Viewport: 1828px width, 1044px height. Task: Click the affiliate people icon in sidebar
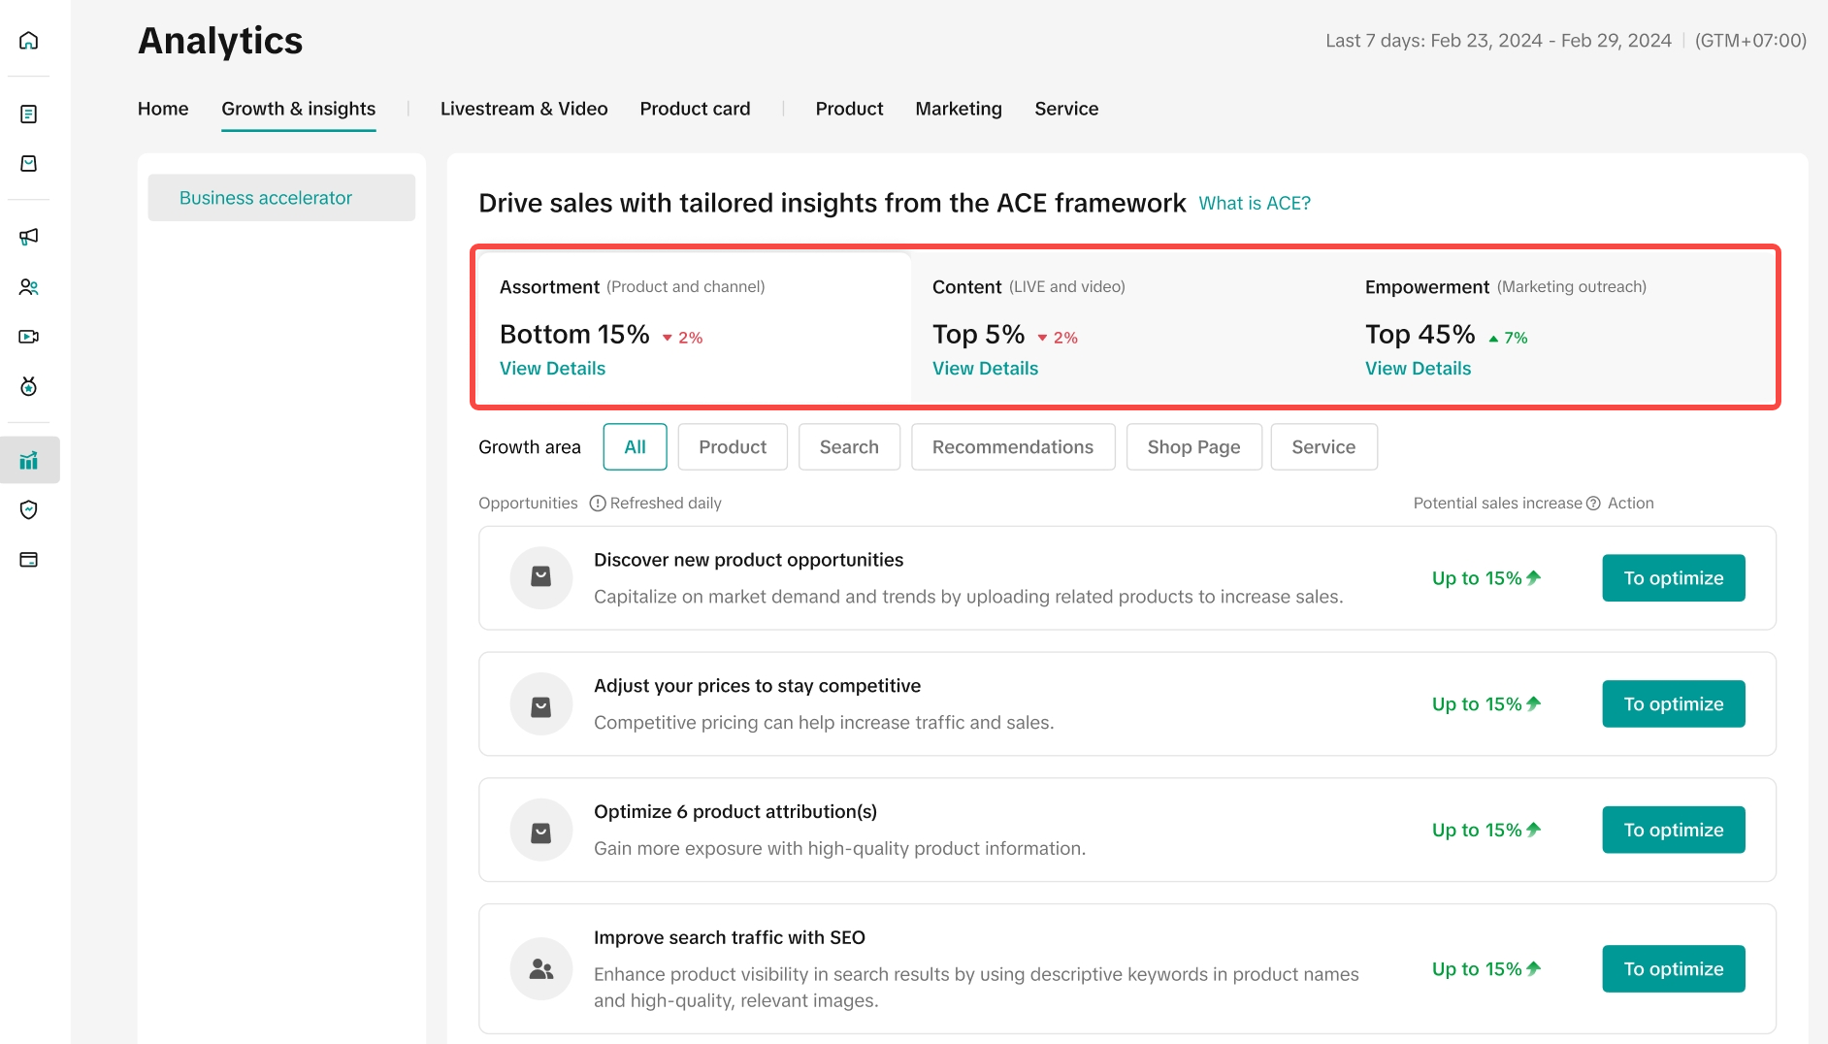[29, 287]
